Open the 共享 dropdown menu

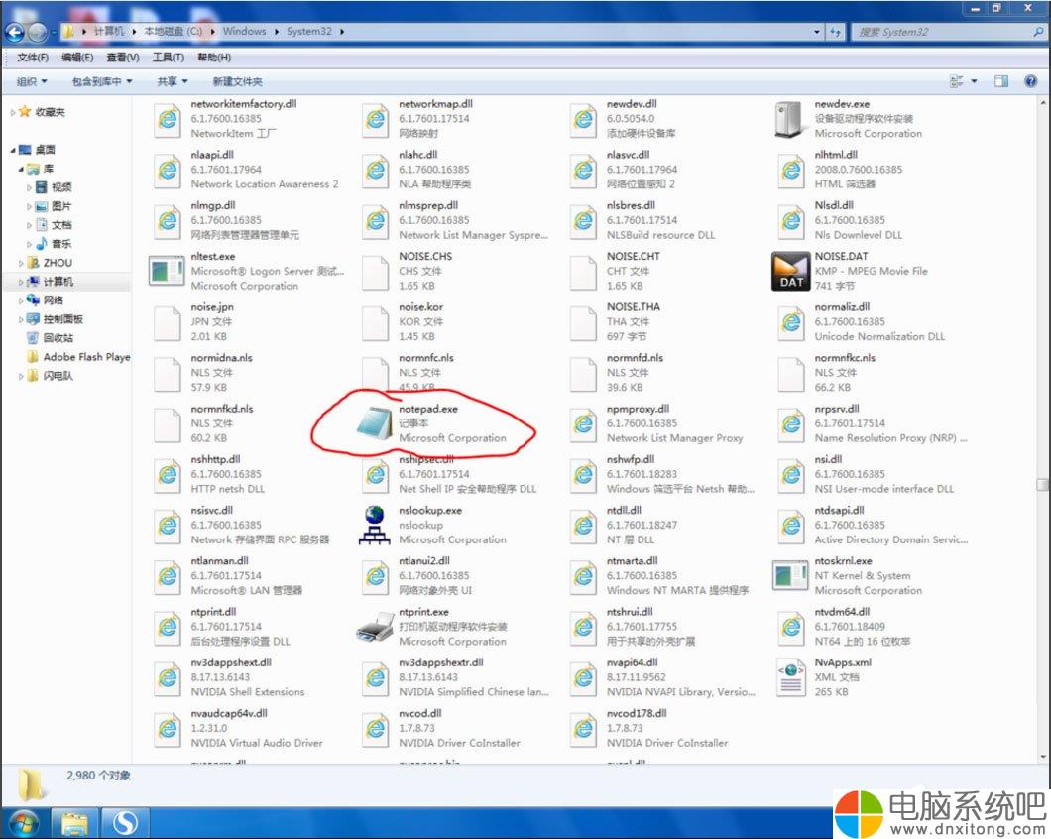[173, 82]
